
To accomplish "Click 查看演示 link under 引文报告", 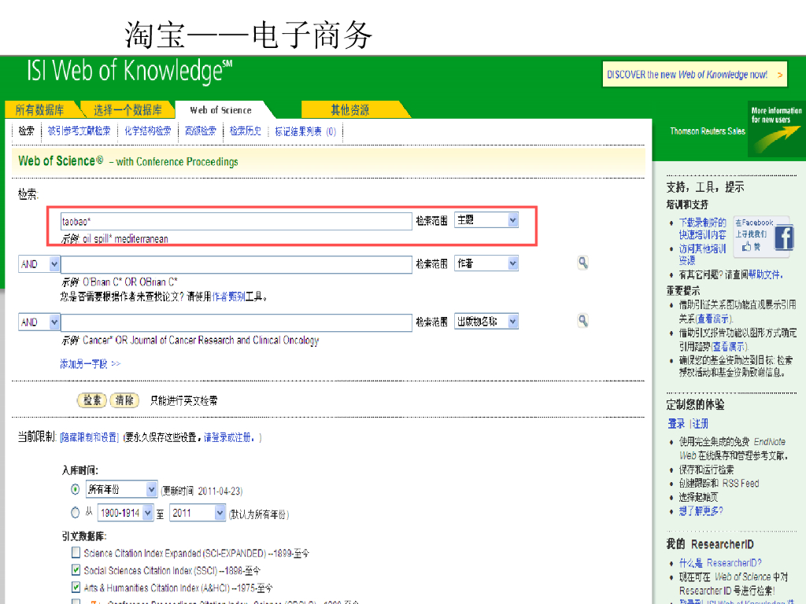I will [x=729, y=347].
